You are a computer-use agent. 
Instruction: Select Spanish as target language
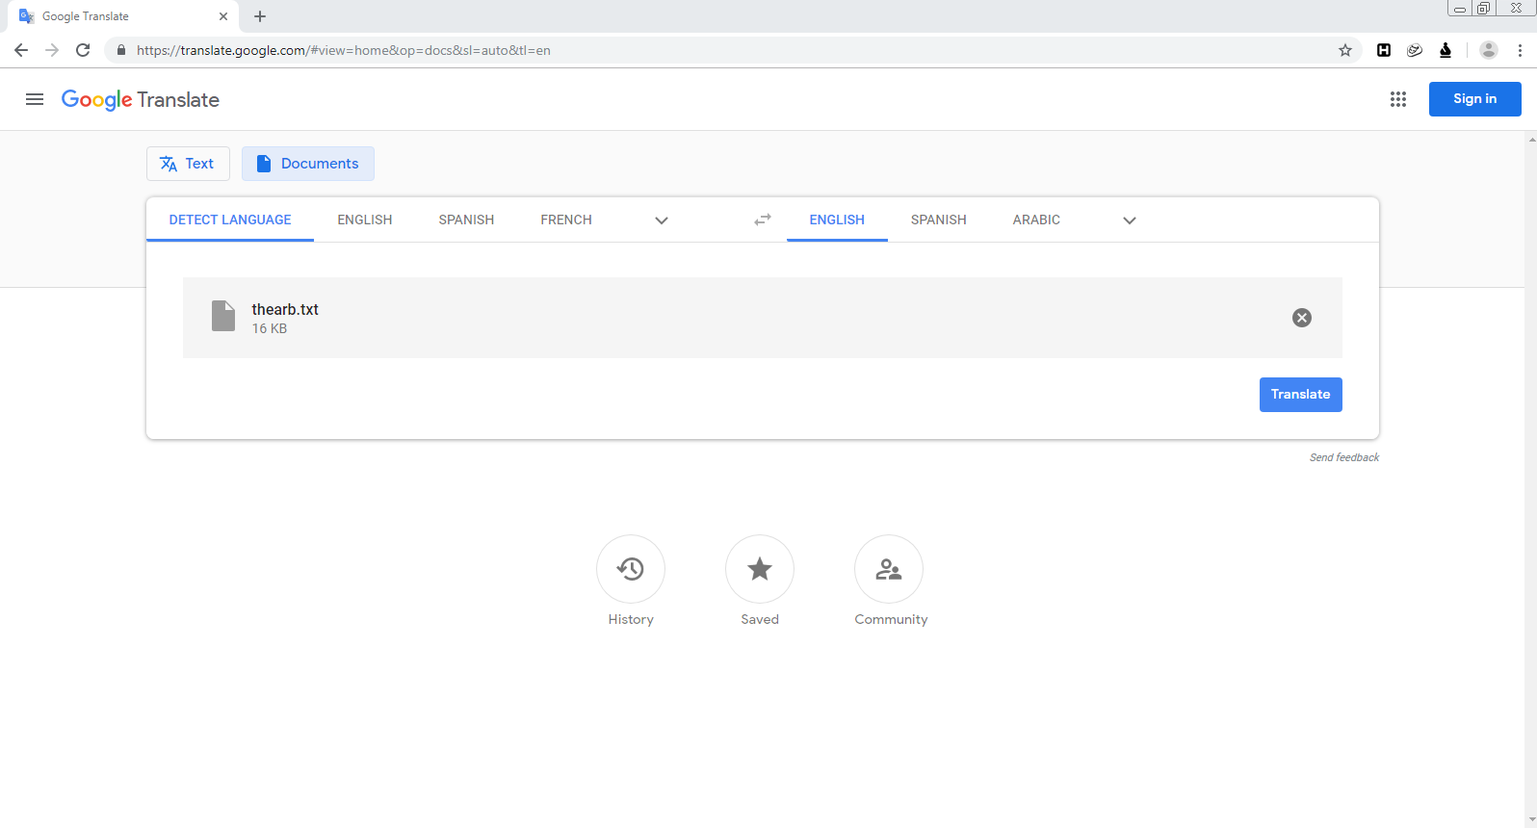point(939,220)
